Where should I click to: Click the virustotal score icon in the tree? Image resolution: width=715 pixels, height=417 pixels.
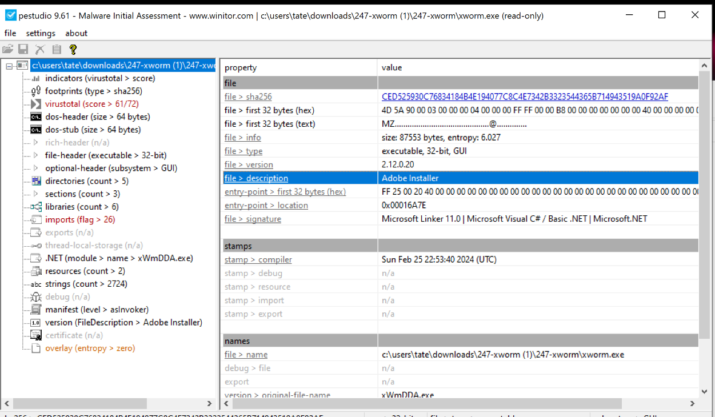[35, 103]
